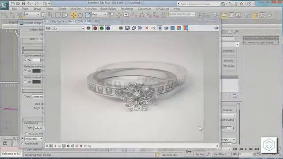283x159 pixels.
Task: Open the Modifiers menu
Action: [76, 9]
